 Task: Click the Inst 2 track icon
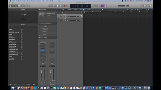point(61,20)
